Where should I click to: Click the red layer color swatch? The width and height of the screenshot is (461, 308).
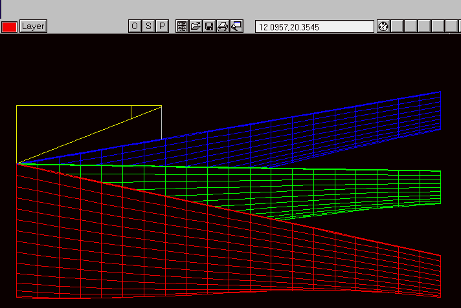tap(9, 26)
